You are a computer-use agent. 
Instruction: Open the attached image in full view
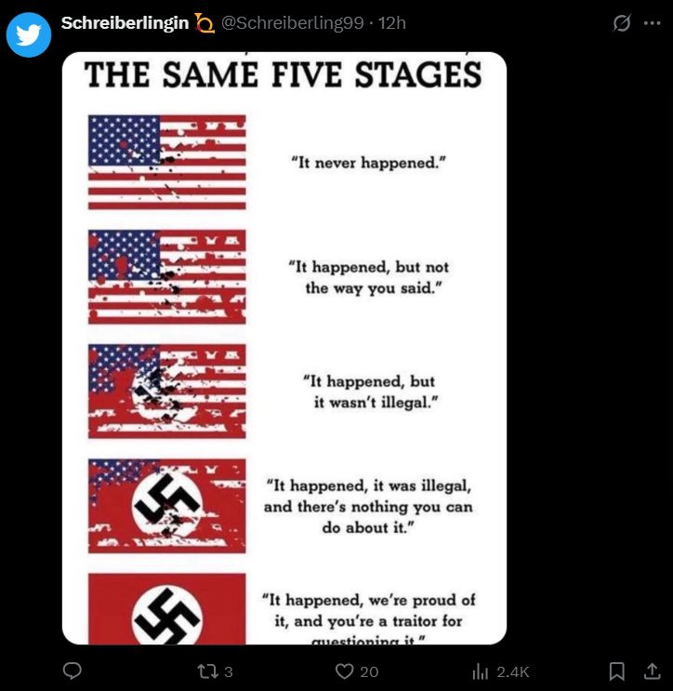coord(284,348)
